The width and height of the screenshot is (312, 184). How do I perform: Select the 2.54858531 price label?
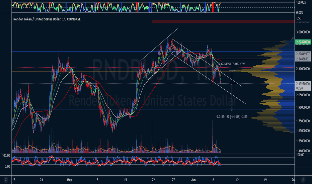click(303, 59)
